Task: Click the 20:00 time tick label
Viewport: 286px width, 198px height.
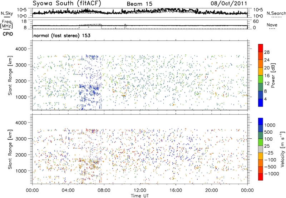Action: click(x=212, y=190)
